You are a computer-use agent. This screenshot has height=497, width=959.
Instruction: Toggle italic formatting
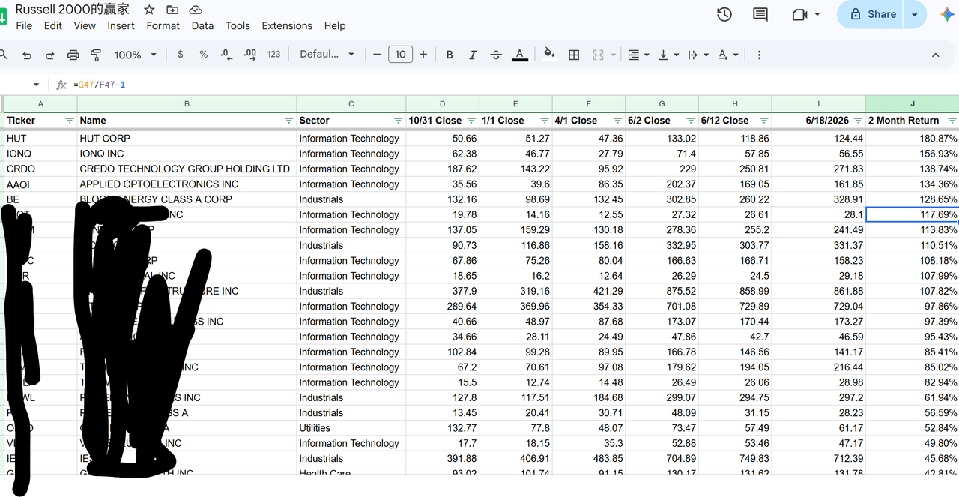pyautogui.click(x=473, y=55)
